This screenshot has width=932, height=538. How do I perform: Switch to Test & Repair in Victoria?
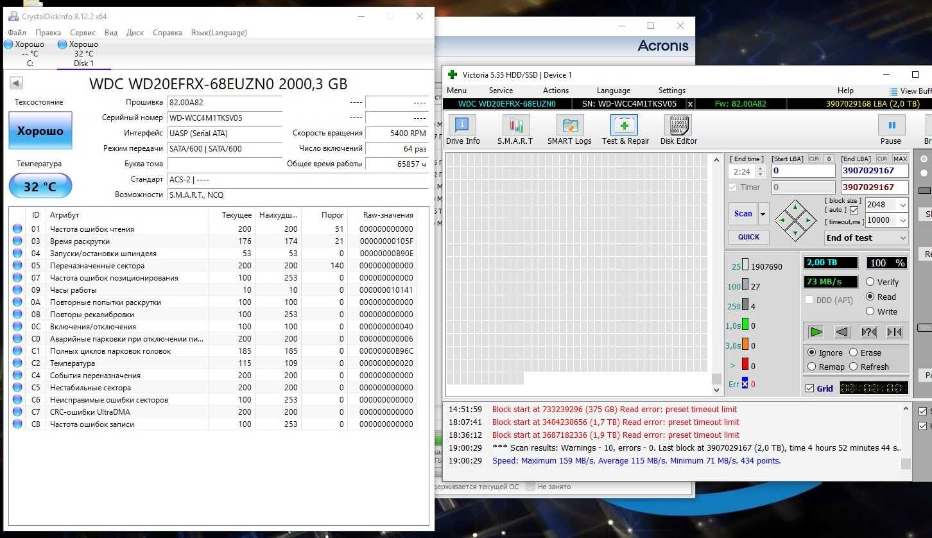pos(625,130)
